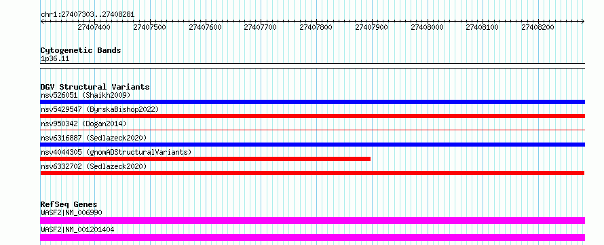Click the blue bar for nsv6316887

[x=313, y=145]
